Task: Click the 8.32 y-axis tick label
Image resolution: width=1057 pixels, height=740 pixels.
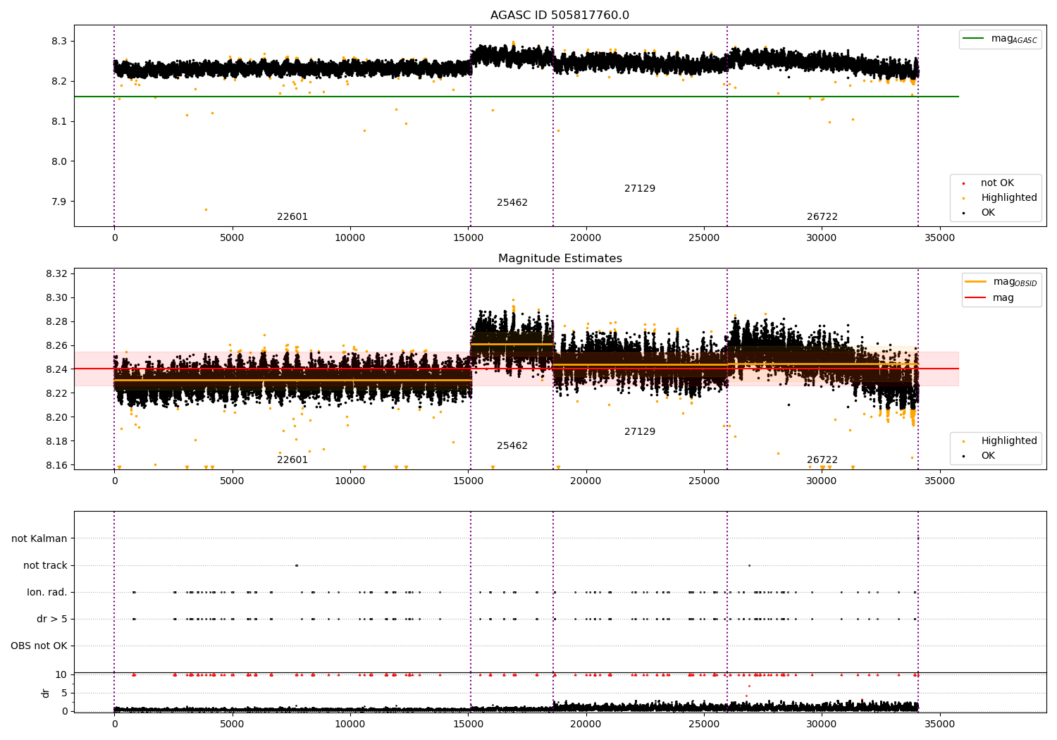Action: [56, 274]
